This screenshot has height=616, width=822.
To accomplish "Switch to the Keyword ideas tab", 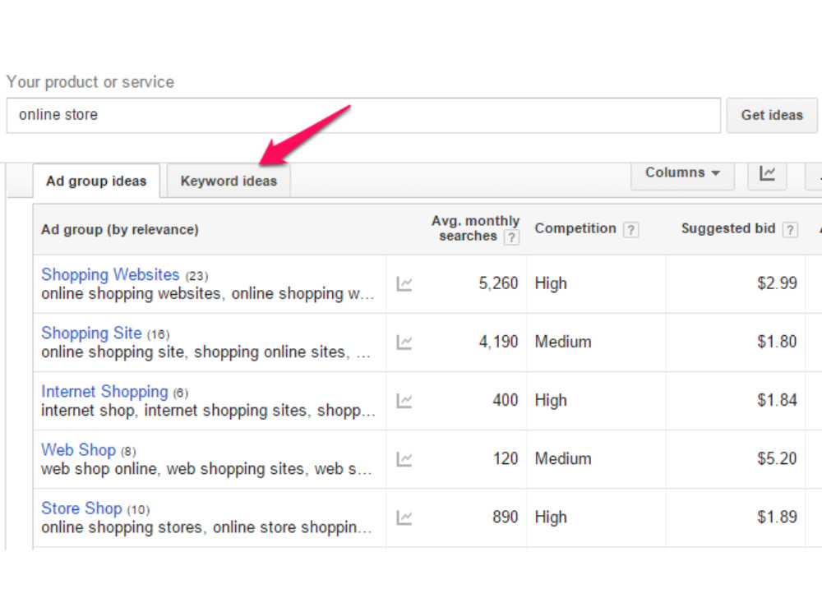I will point(229,182).
